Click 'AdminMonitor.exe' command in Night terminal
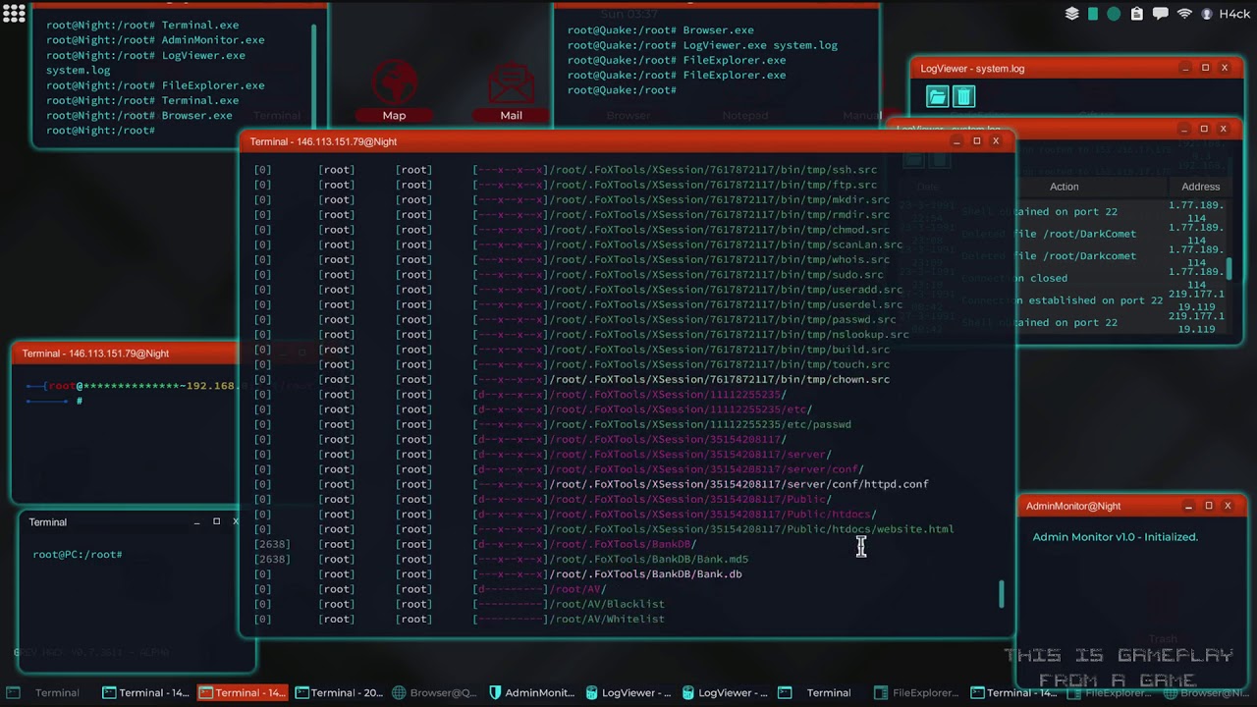 pos(213,40)
